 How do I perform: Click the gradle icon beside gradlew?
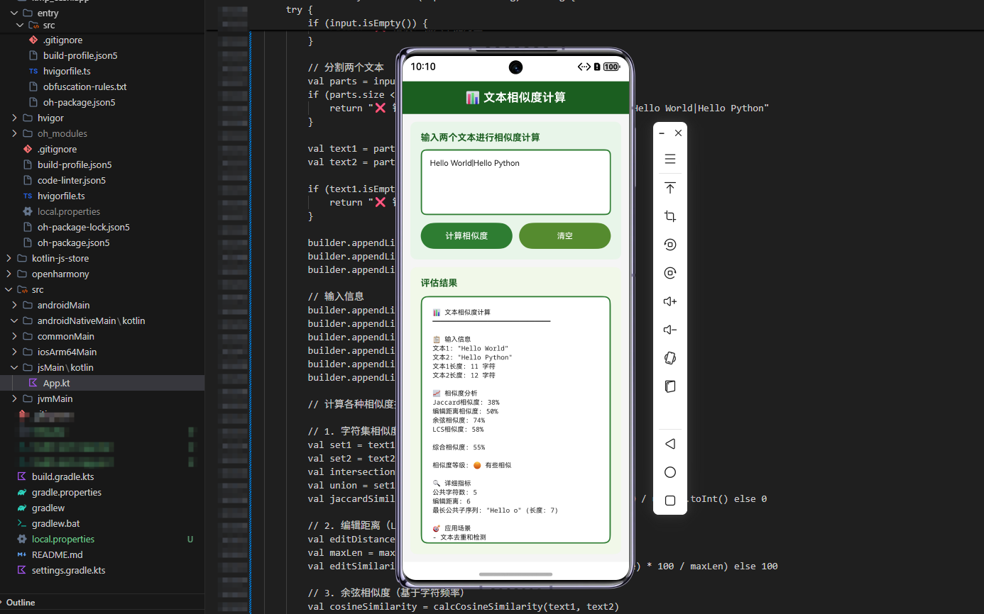click(x=22, y=508)
